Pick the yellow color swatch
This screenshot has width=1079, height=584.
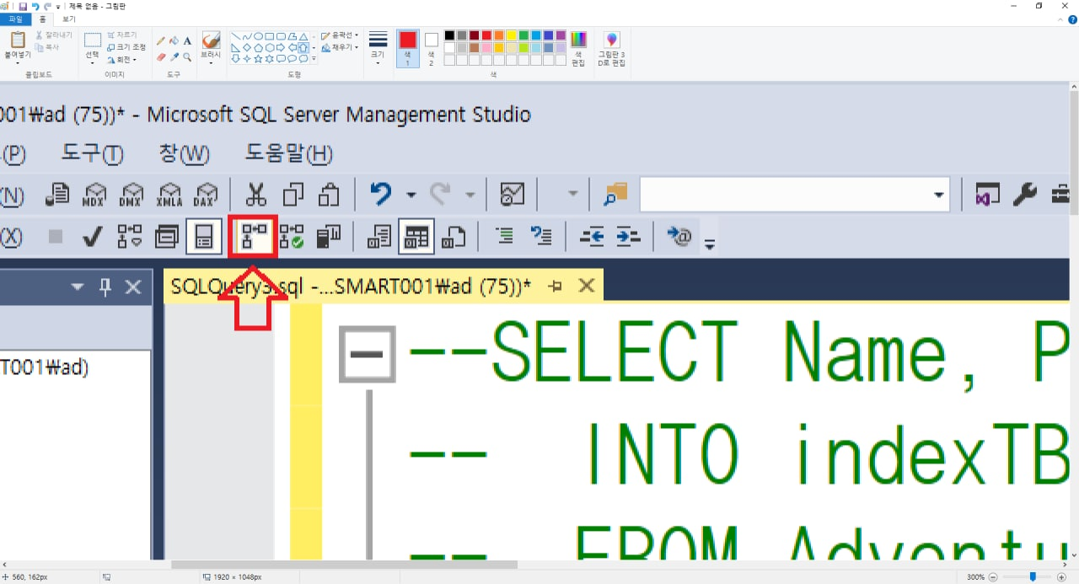click(x=511, y=35)
